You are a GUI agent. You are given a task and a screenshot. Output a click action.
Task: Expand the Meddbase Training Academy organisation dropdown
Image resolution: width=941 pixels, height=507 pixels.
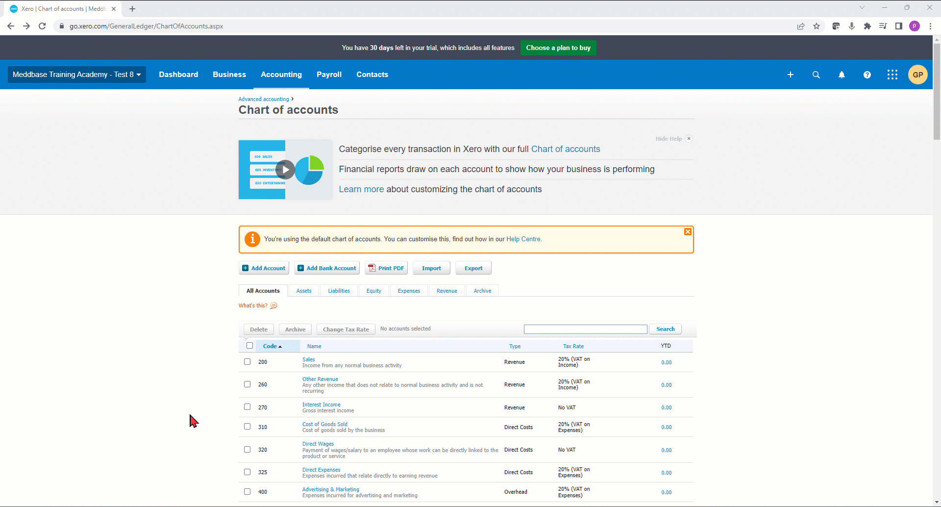coord(77,75)
